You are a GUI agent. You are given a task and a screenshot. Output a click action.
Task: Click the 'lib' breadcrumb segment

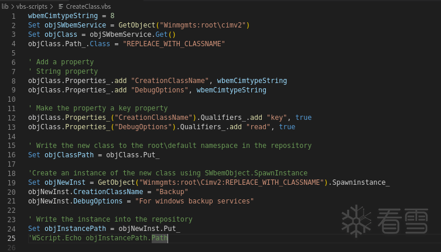coord(5,6)
